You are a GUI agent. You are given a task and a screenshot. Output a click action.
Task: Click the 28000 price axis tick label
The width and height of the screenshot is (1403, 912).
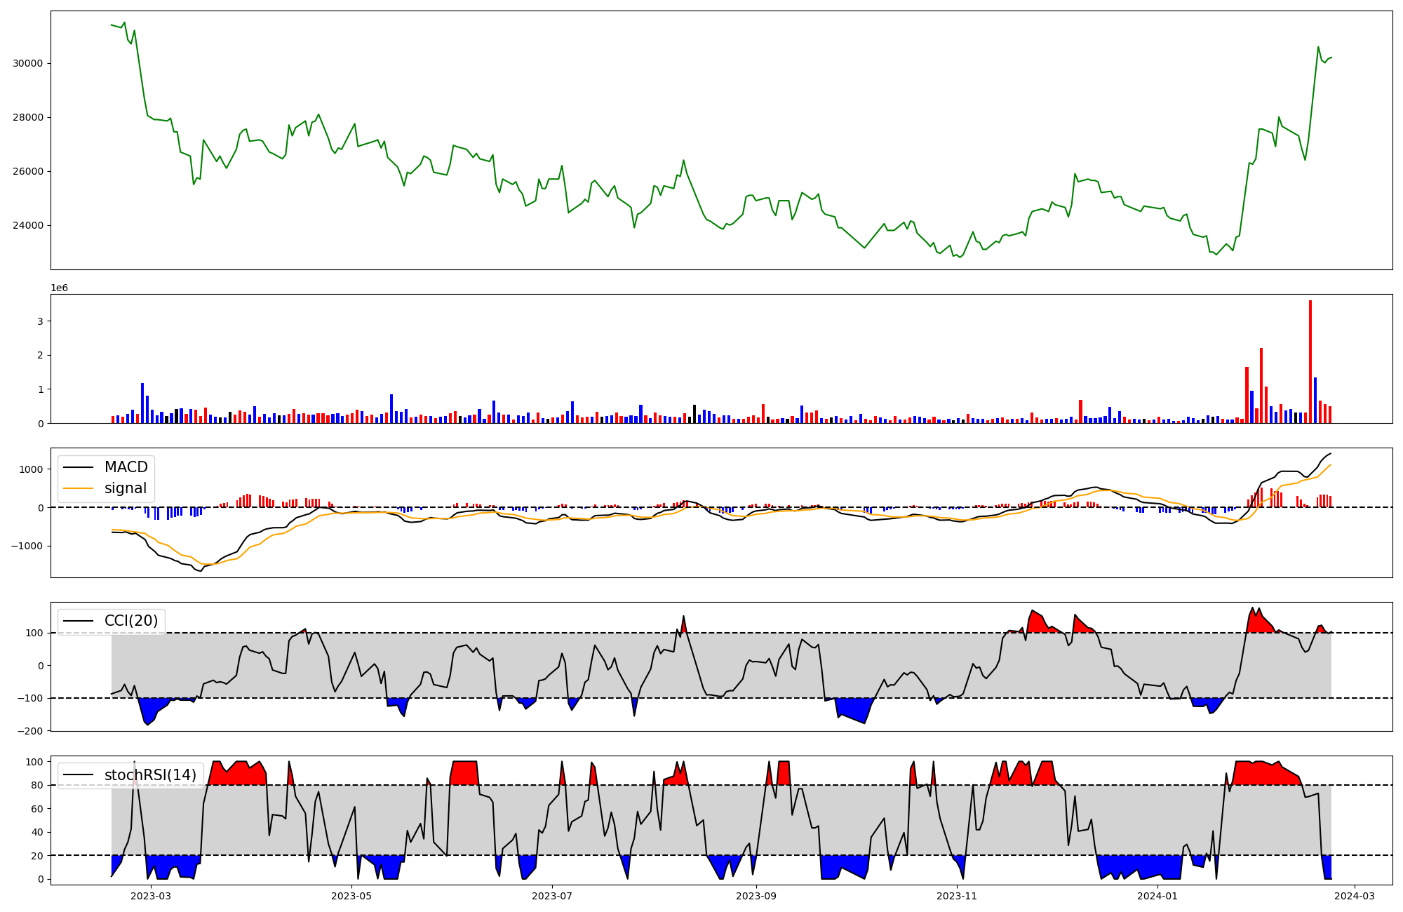point(27,117)
